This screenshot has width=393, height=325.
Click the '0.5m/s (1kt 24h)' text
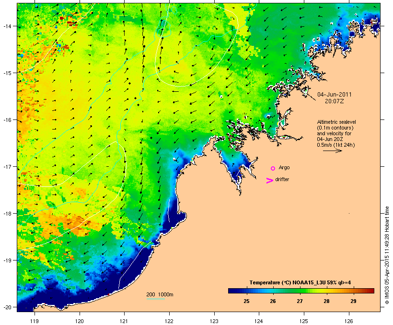(x=336, y=145)
